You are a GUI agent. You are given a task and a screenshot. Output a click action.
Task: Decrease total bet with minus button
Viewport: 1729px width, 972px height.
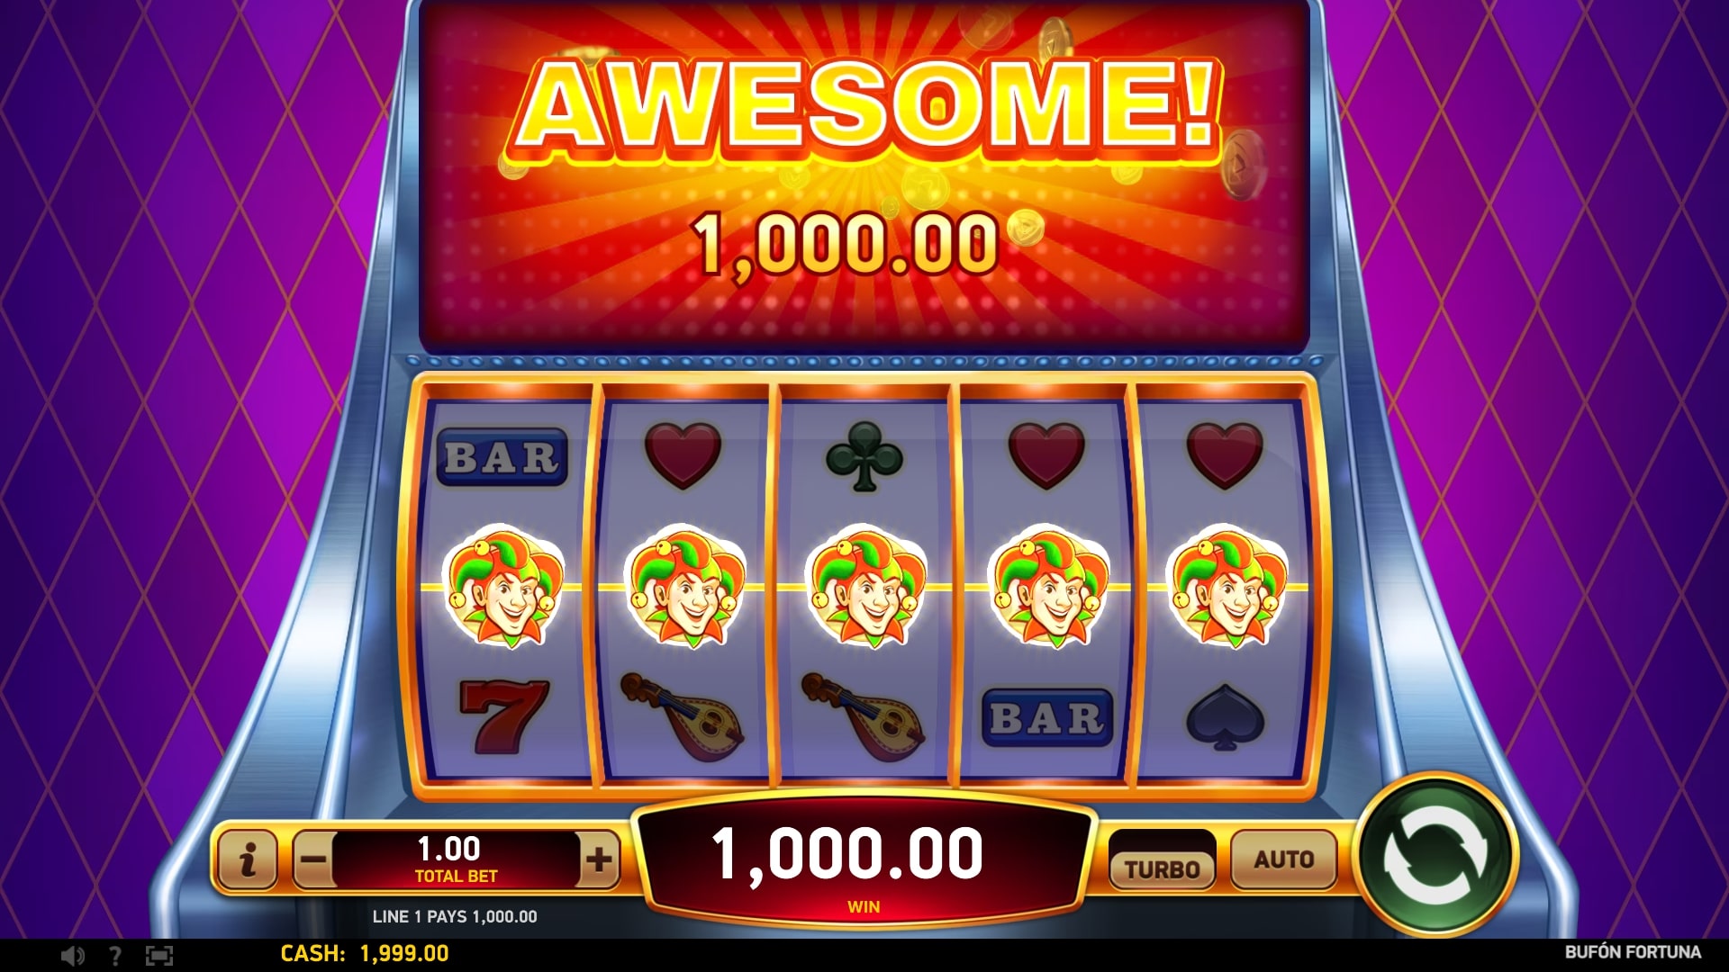pyautogui.click(x=313, y=859)
